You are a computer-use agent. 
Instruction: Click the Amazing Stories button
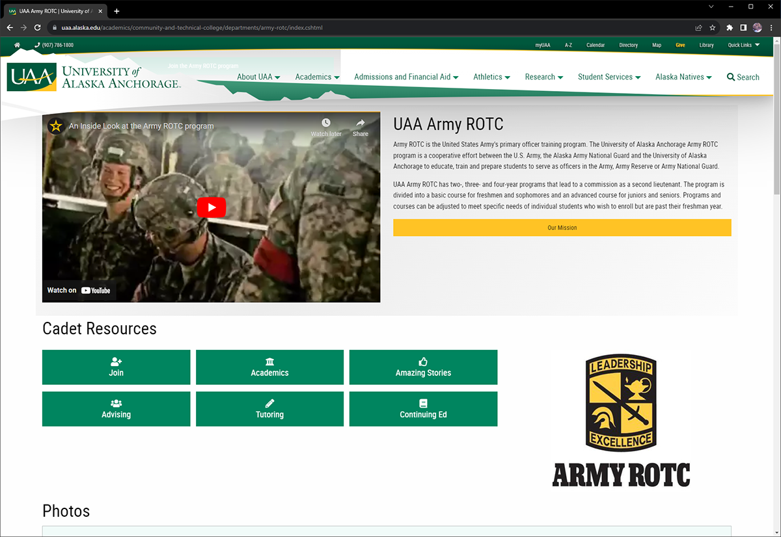click(423, 367)
